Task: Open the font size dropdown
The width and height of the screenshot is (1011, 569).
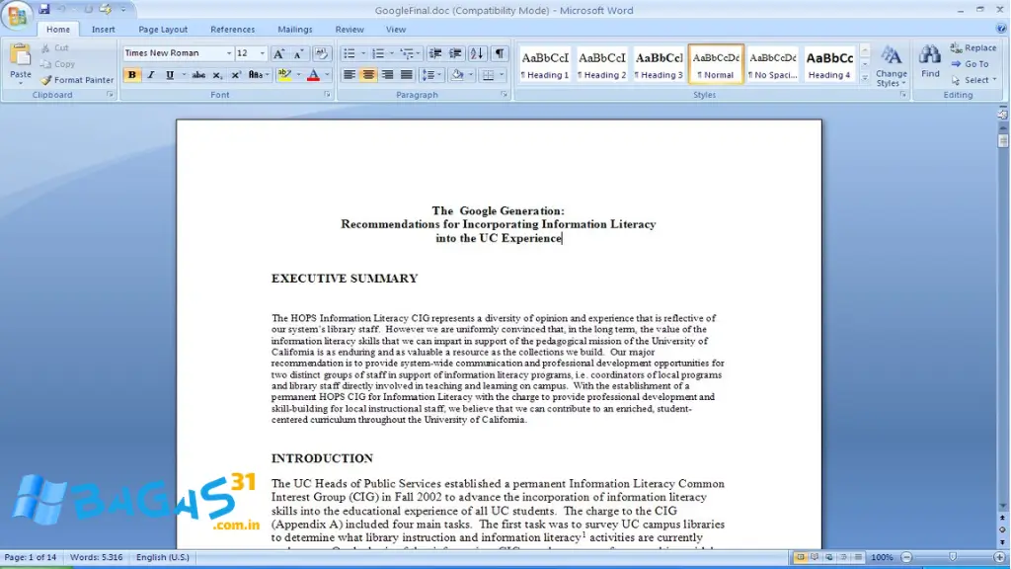Action: (x=263, y=52)
